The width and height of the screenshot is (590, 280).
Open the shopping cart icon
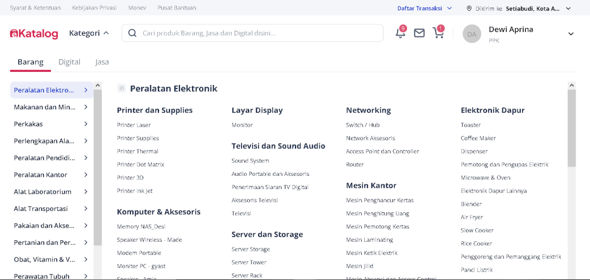coord(438,33)
